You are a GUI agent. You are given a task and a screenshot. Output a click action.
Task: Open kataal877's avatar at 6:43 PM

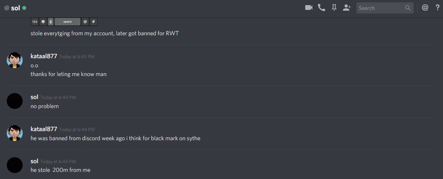click(x=15, y=60)
